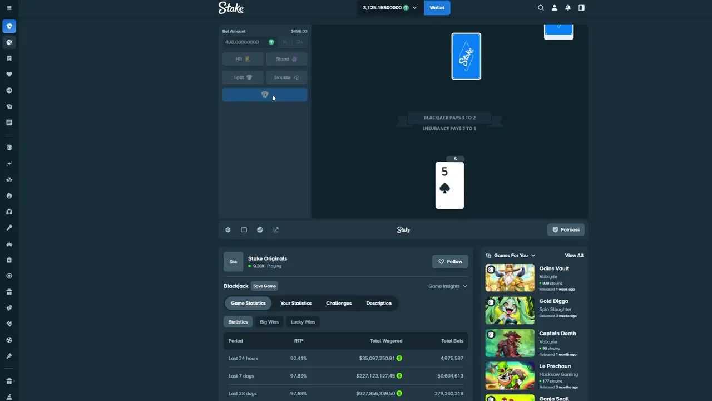Click the Odins Vault game title

[x=554, y=268]
